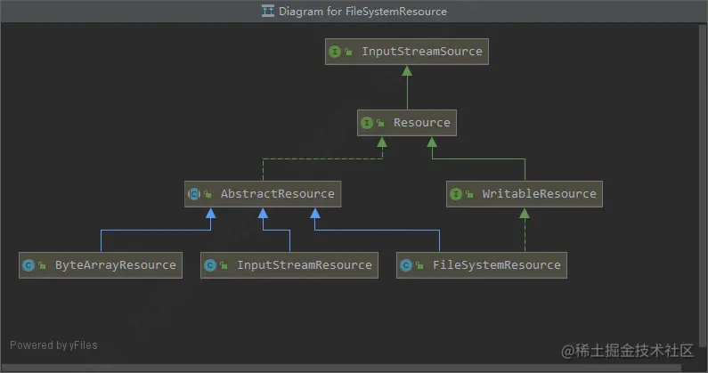Click the abstract class icon of AbstractResource
Screen dimensions: 708x373
194,194
